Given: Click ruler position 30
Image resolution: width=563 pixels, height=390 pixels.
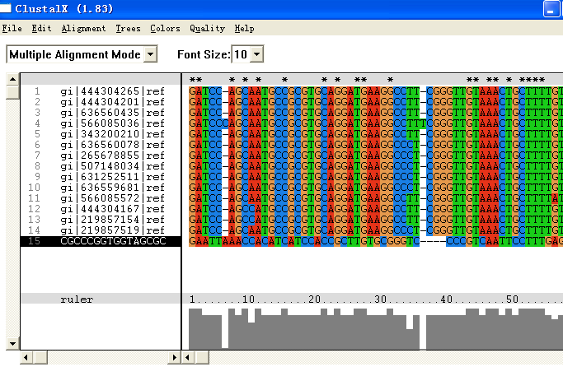Looking at the screenshot, I should pos(380,299).
